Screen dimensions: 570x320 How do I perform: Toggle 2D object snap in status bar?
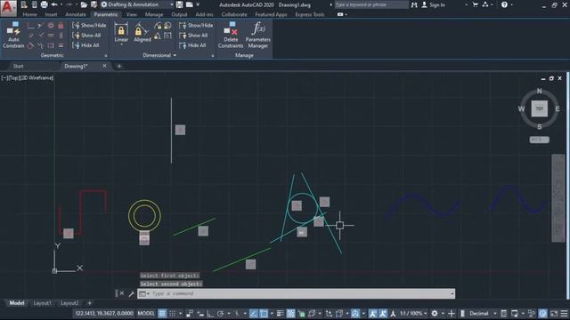(264, 314)
